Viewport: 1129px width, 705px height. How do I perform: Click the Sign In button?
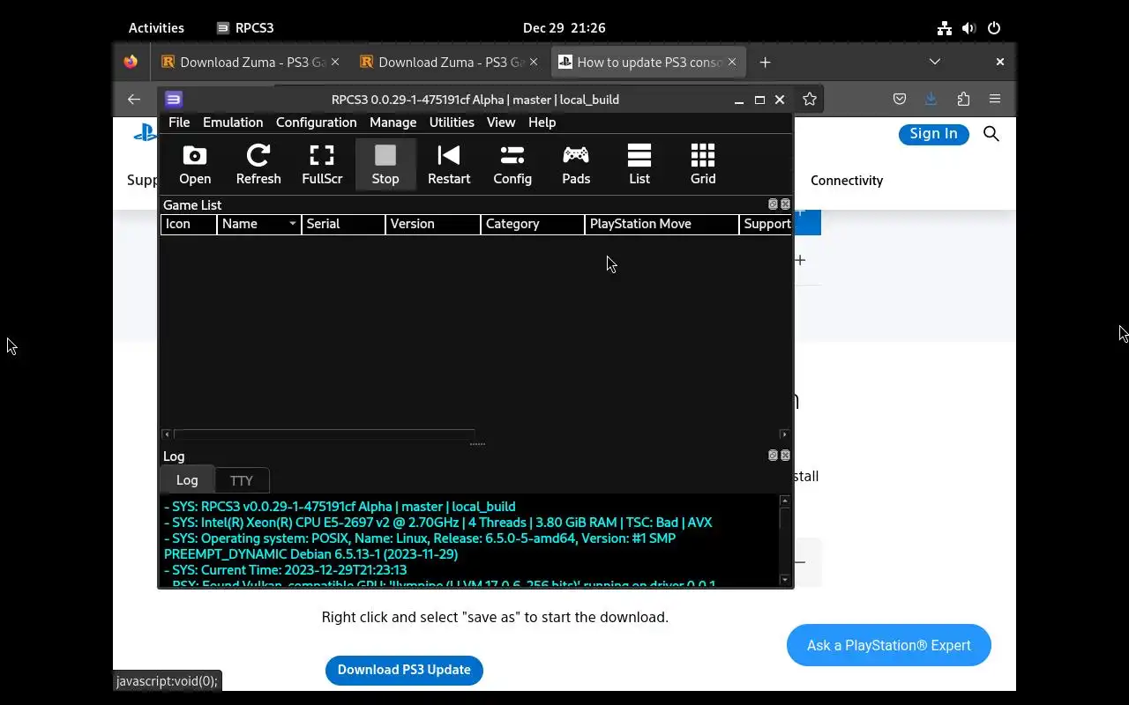[933, 134]
